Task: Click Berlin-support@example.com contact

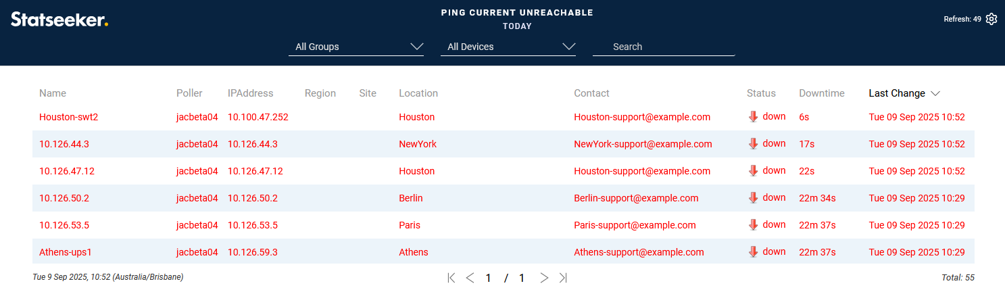Action: [x=636, y=198]
